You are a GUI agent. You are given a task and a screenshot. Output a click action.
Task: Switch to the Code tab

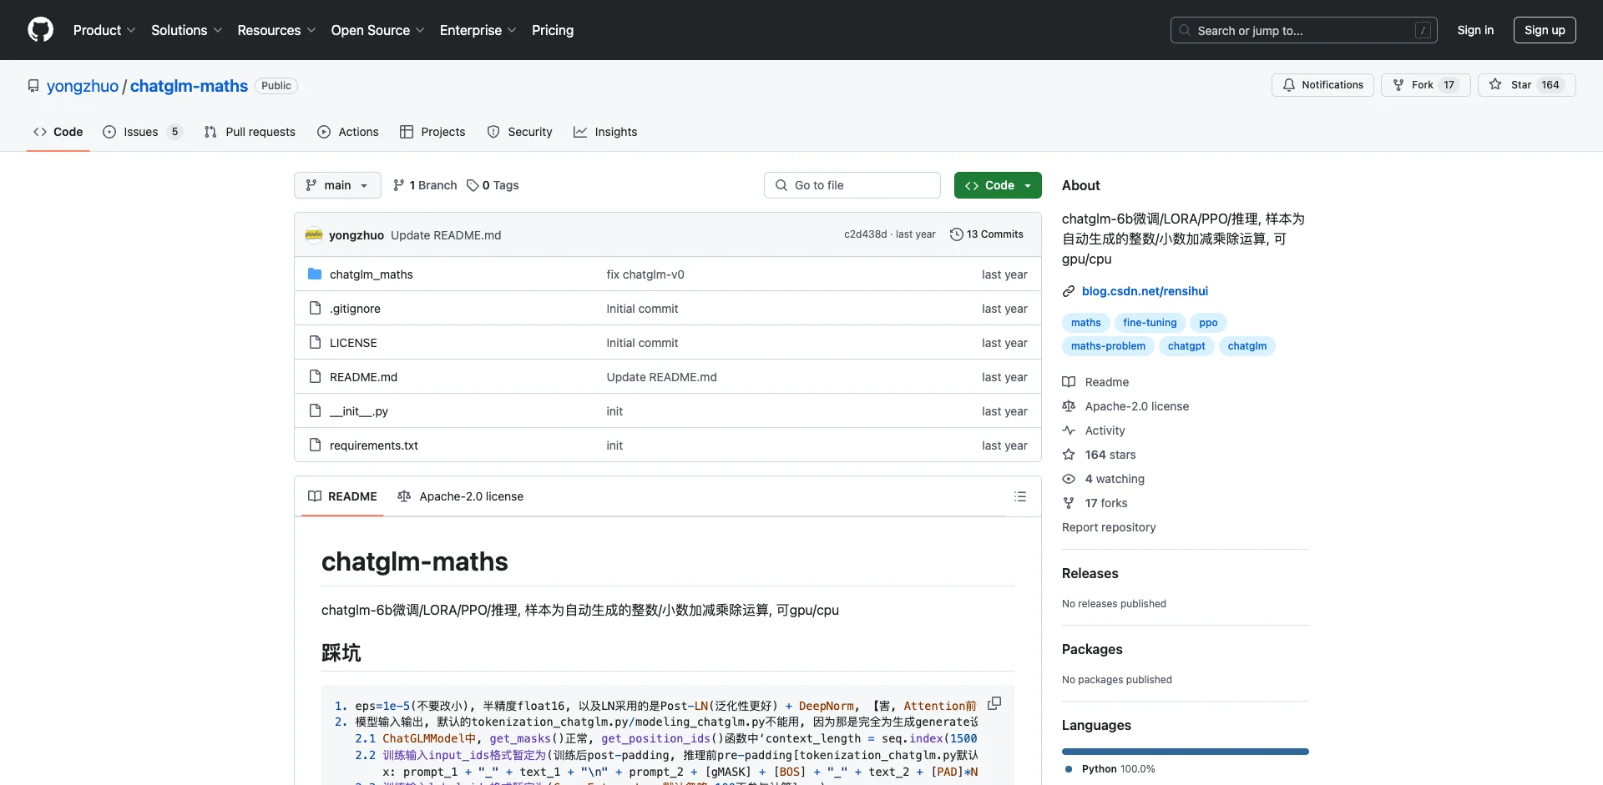pyautogui.click(x=58, y=132)
